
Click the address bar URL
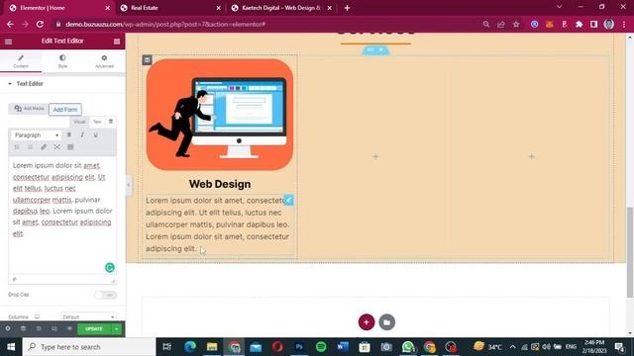[x=165, y=24]
